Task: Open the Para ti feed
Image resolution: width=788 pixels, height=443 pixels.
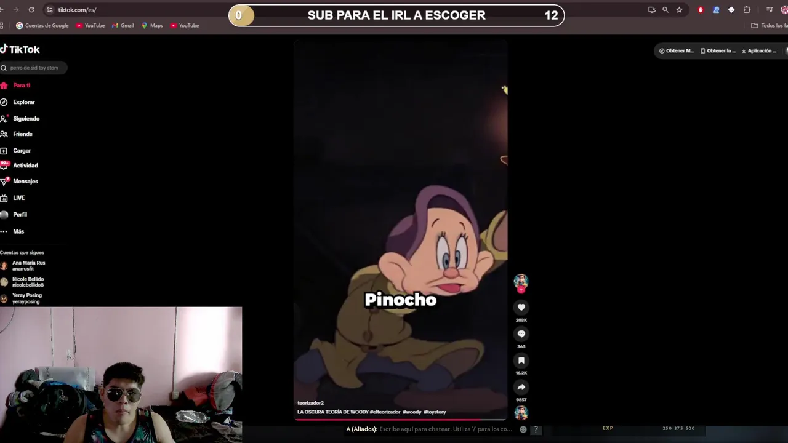Action: click(x=16, y=86)
